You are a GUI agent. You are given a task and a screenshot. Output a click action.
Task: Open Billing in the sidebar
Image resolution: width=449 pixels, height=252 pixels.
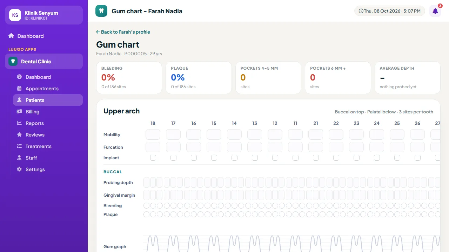48,112
